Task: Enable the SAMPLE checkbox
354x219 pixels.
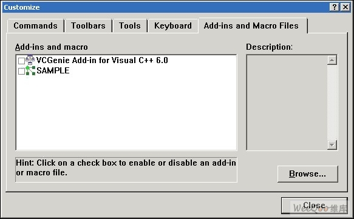Action: click(x=21, y=71)
